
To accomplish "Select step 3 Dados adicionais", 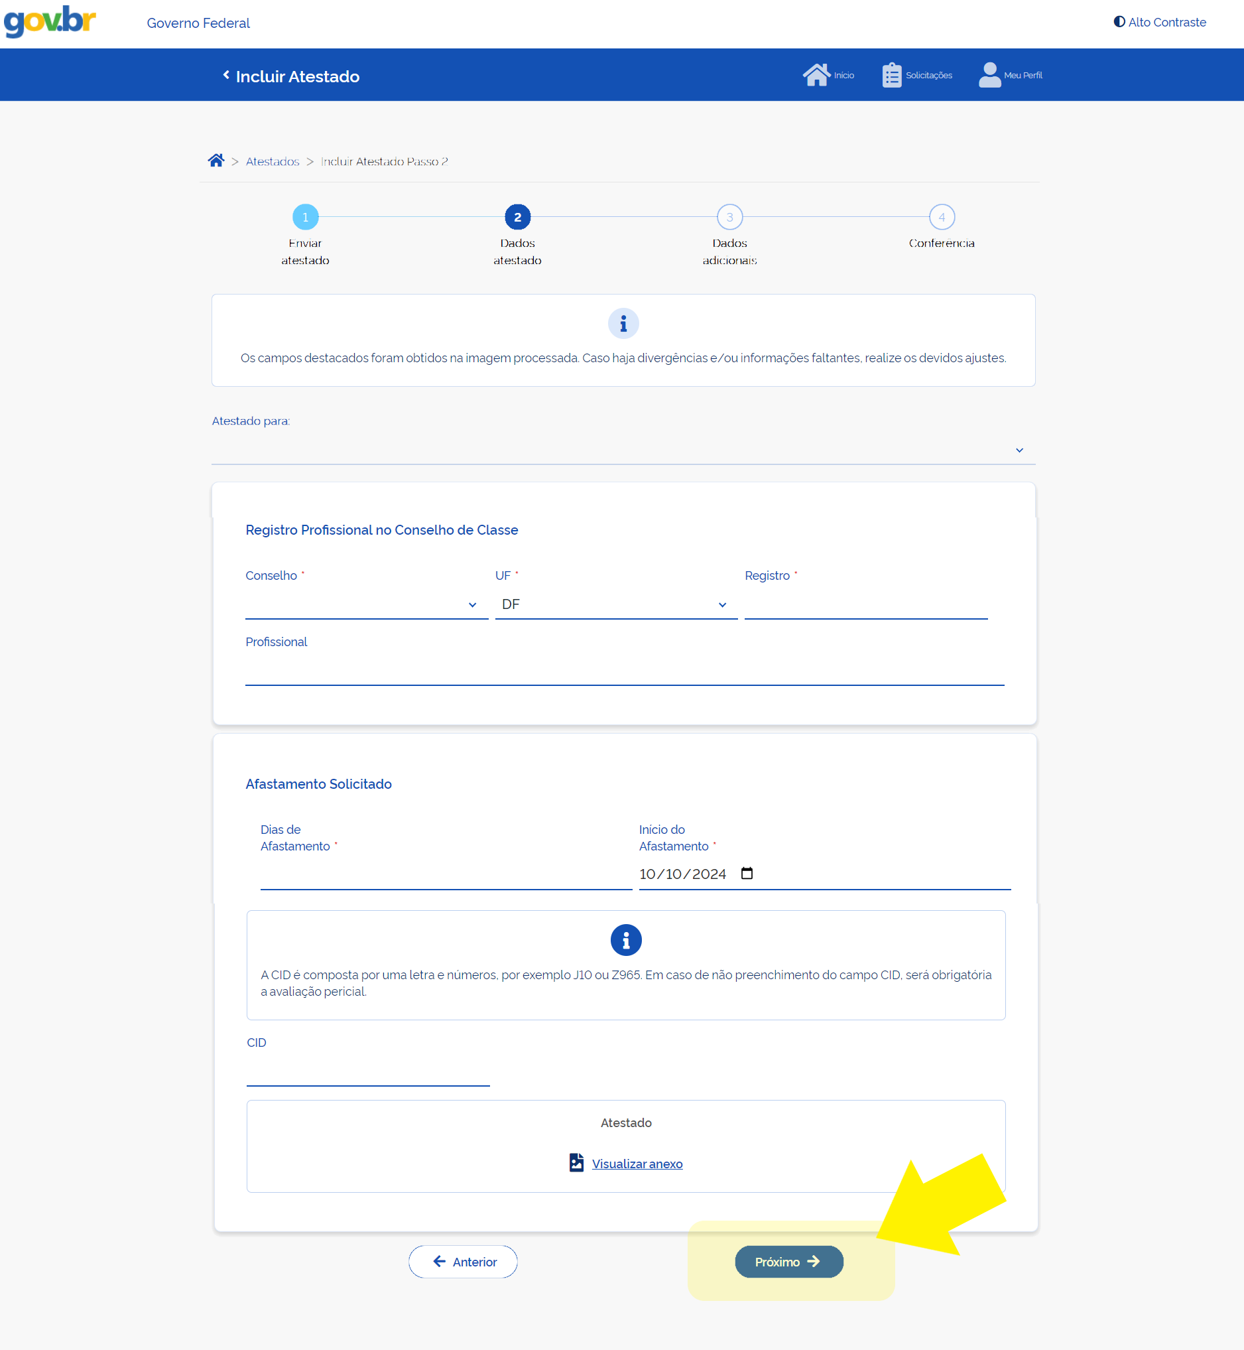I will point(729,217).
